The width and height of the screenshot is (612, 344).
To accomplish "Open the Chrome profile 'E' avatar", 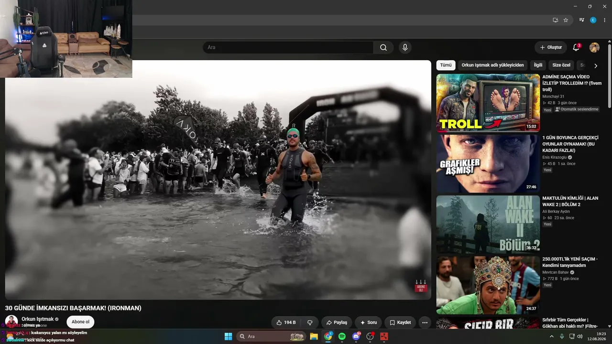I will tap(593, 20).
